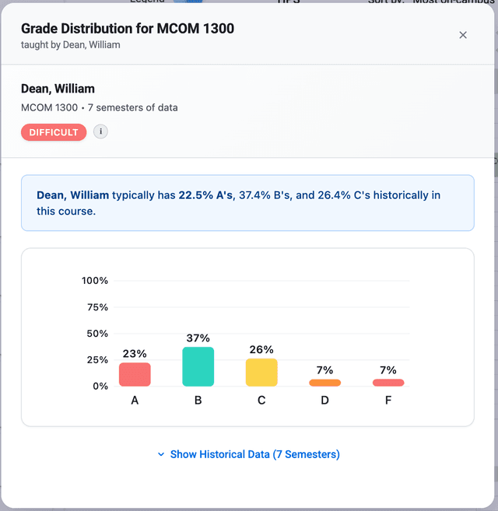Select the teal B grade bar

198,366
